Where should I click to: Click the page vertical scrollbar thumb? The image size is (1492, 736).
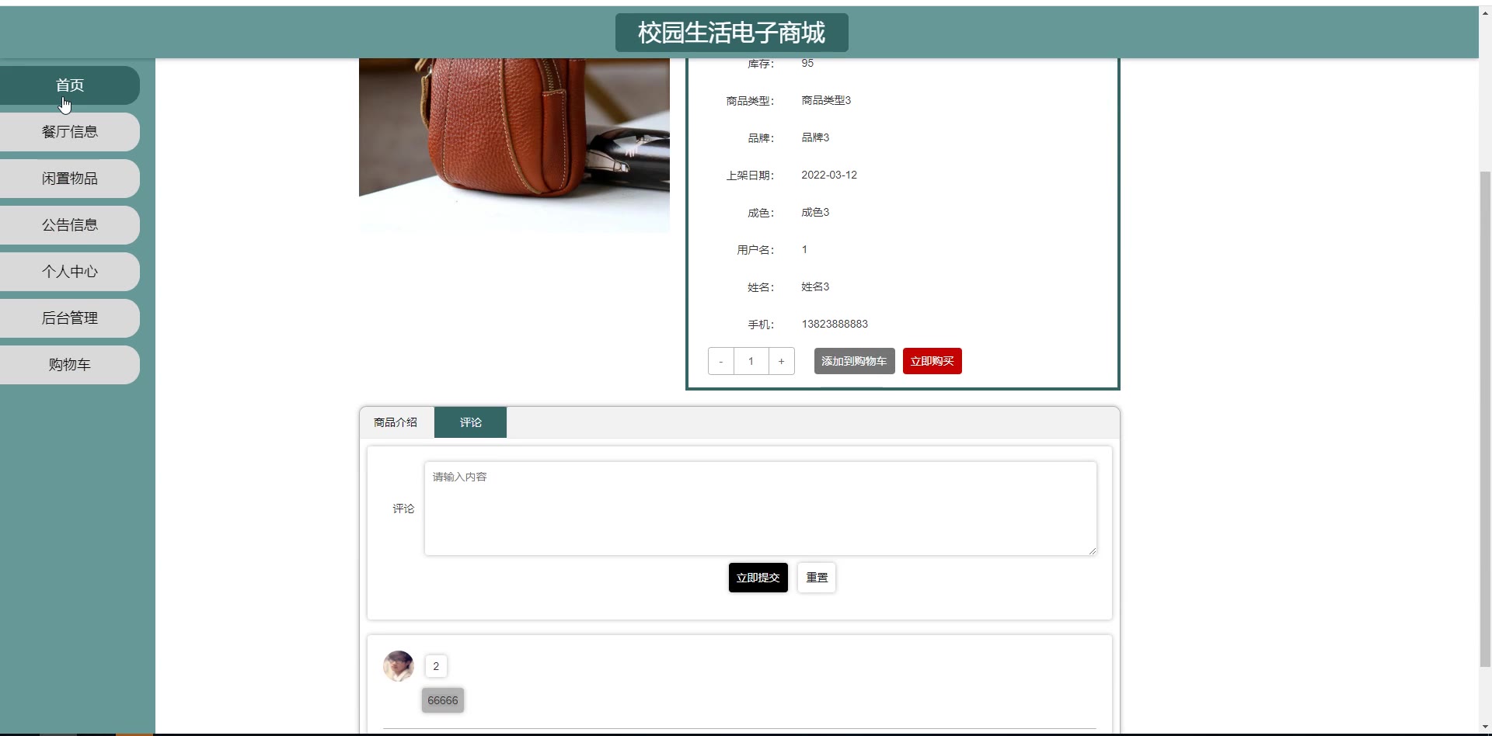pyautogui.click(x=1485, y=419)
